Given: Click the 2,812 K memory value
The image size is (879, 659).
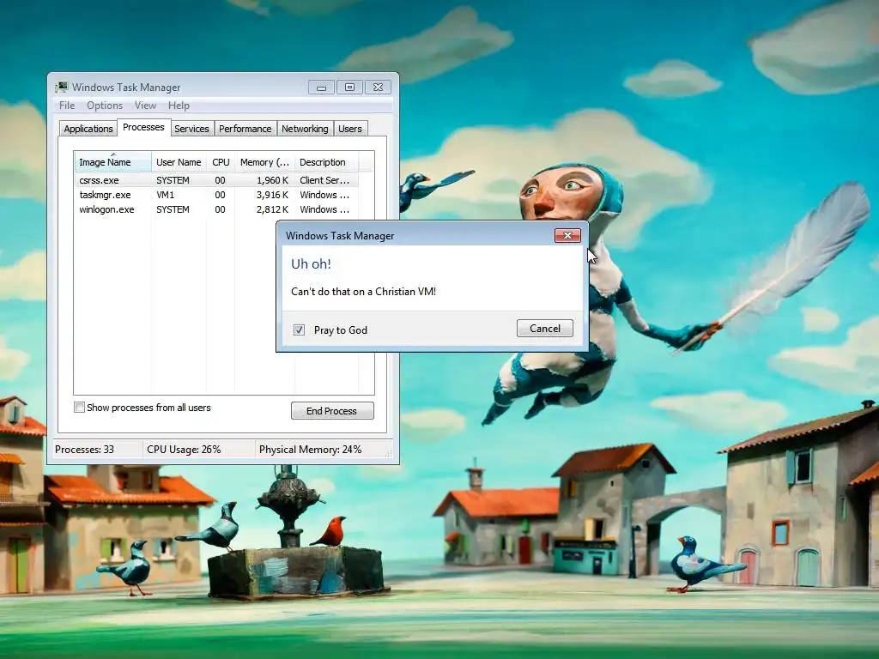Looking at the screenshot, I should point(272,209).
